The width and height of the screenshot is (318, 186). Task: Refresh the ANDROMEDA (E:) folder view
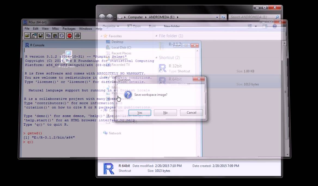223,17
